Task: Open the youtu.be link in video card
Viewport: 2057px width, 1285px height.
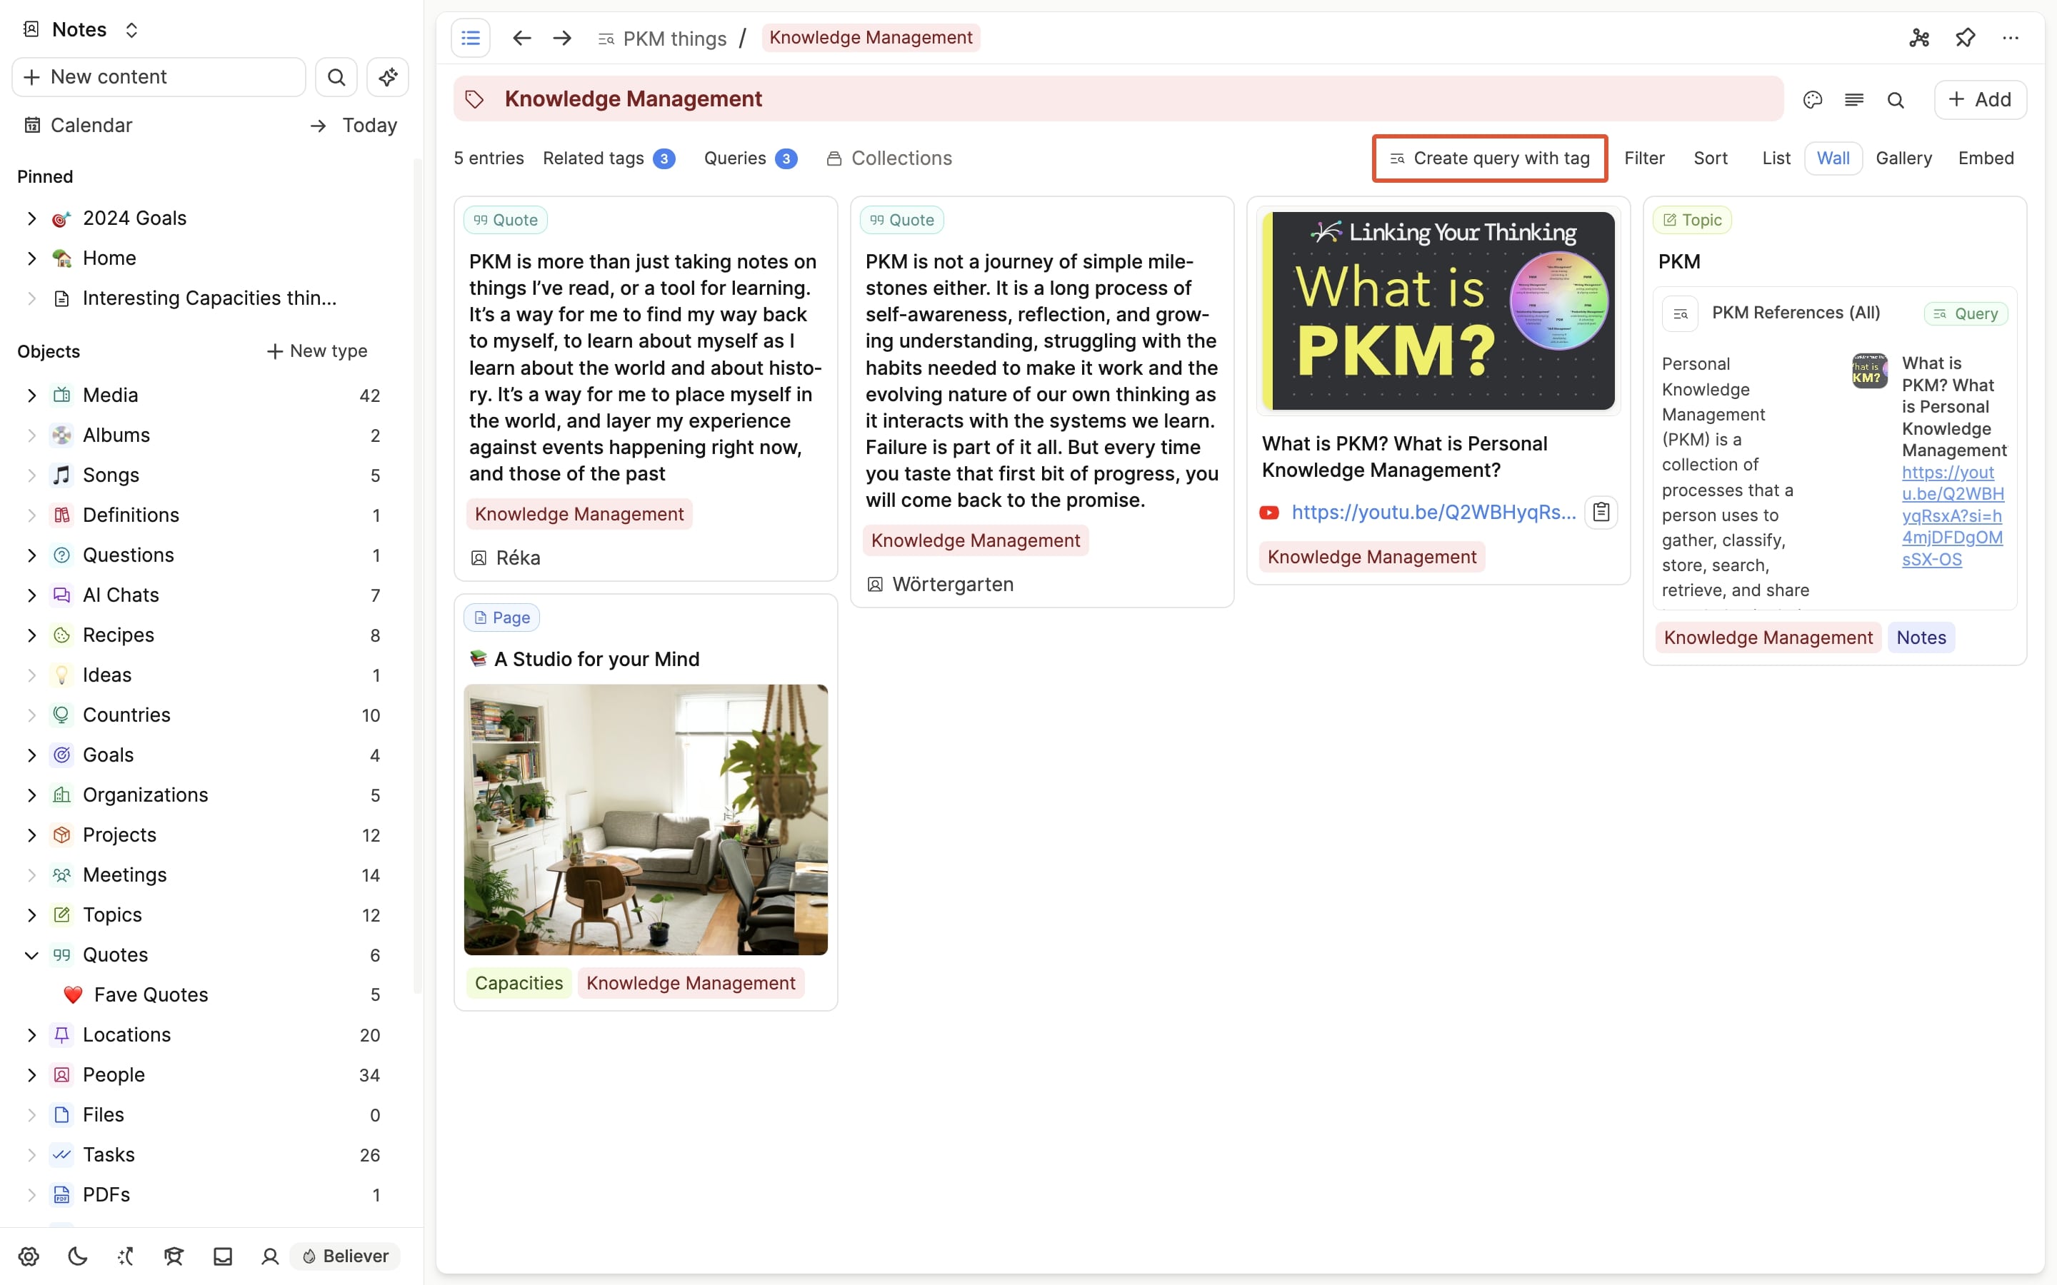Action: (1433, 513)
